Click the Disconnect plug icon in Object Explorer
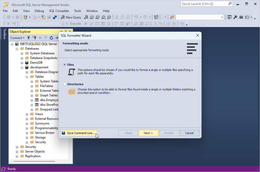Viewport: 260px width, 172px height. click(34, 38)
